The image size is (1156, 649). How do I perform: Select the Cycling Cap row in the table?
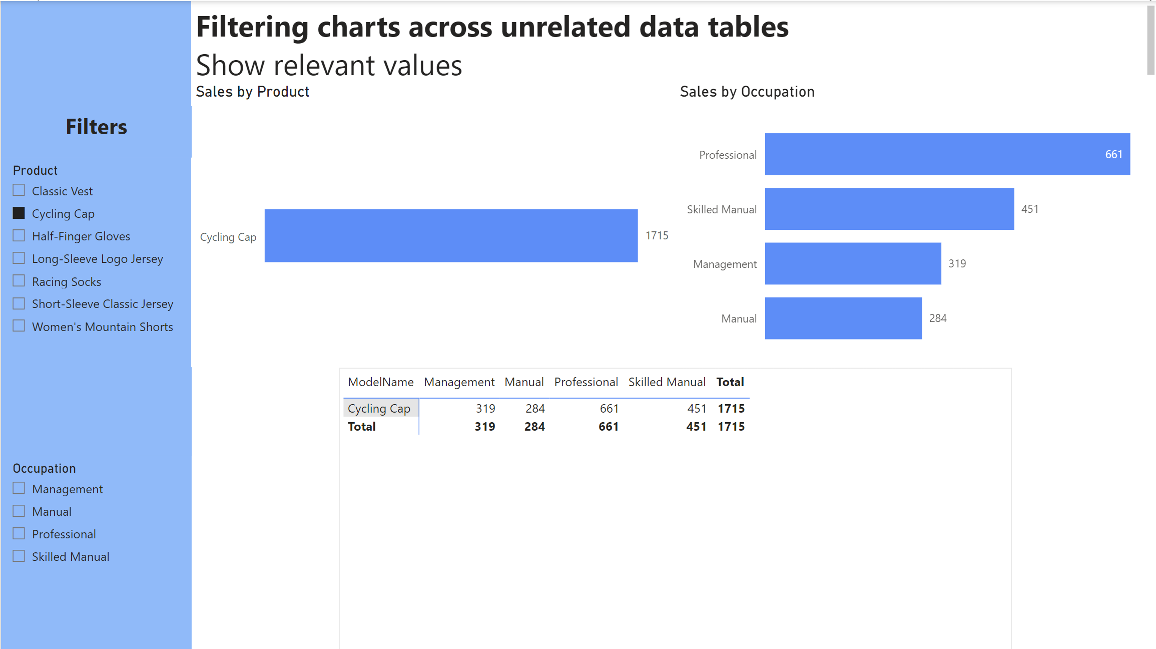[x=379, y=409]
